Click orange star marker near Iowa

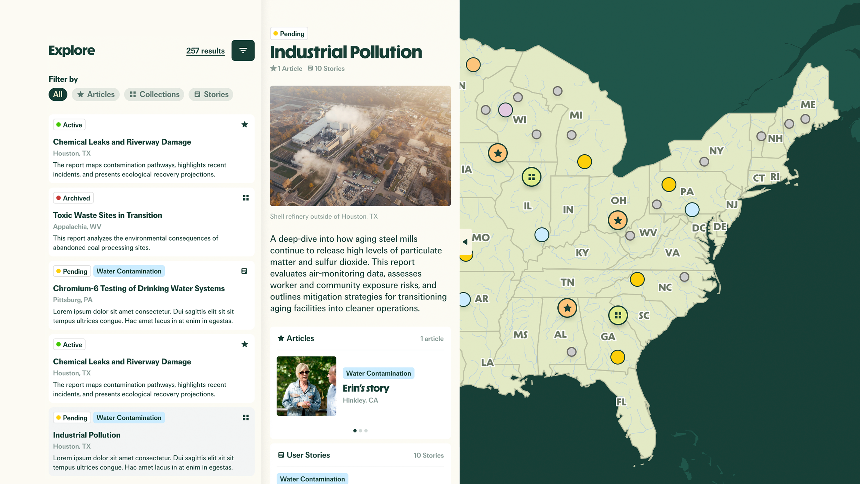coord(498,153)
